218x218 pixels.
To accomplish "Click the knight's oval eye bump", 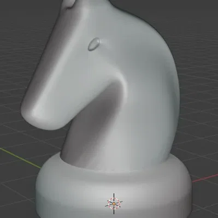I will pos(94,44).
